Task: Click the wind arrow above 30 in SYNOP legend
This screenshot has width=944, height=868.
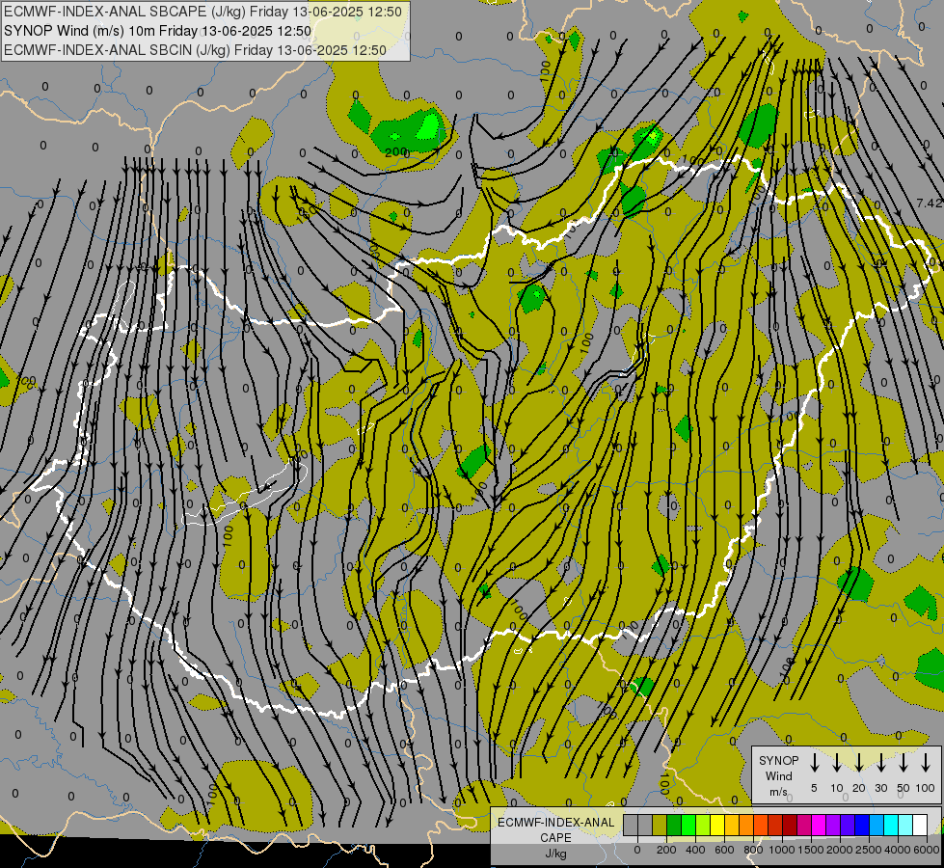Action: 880,762
